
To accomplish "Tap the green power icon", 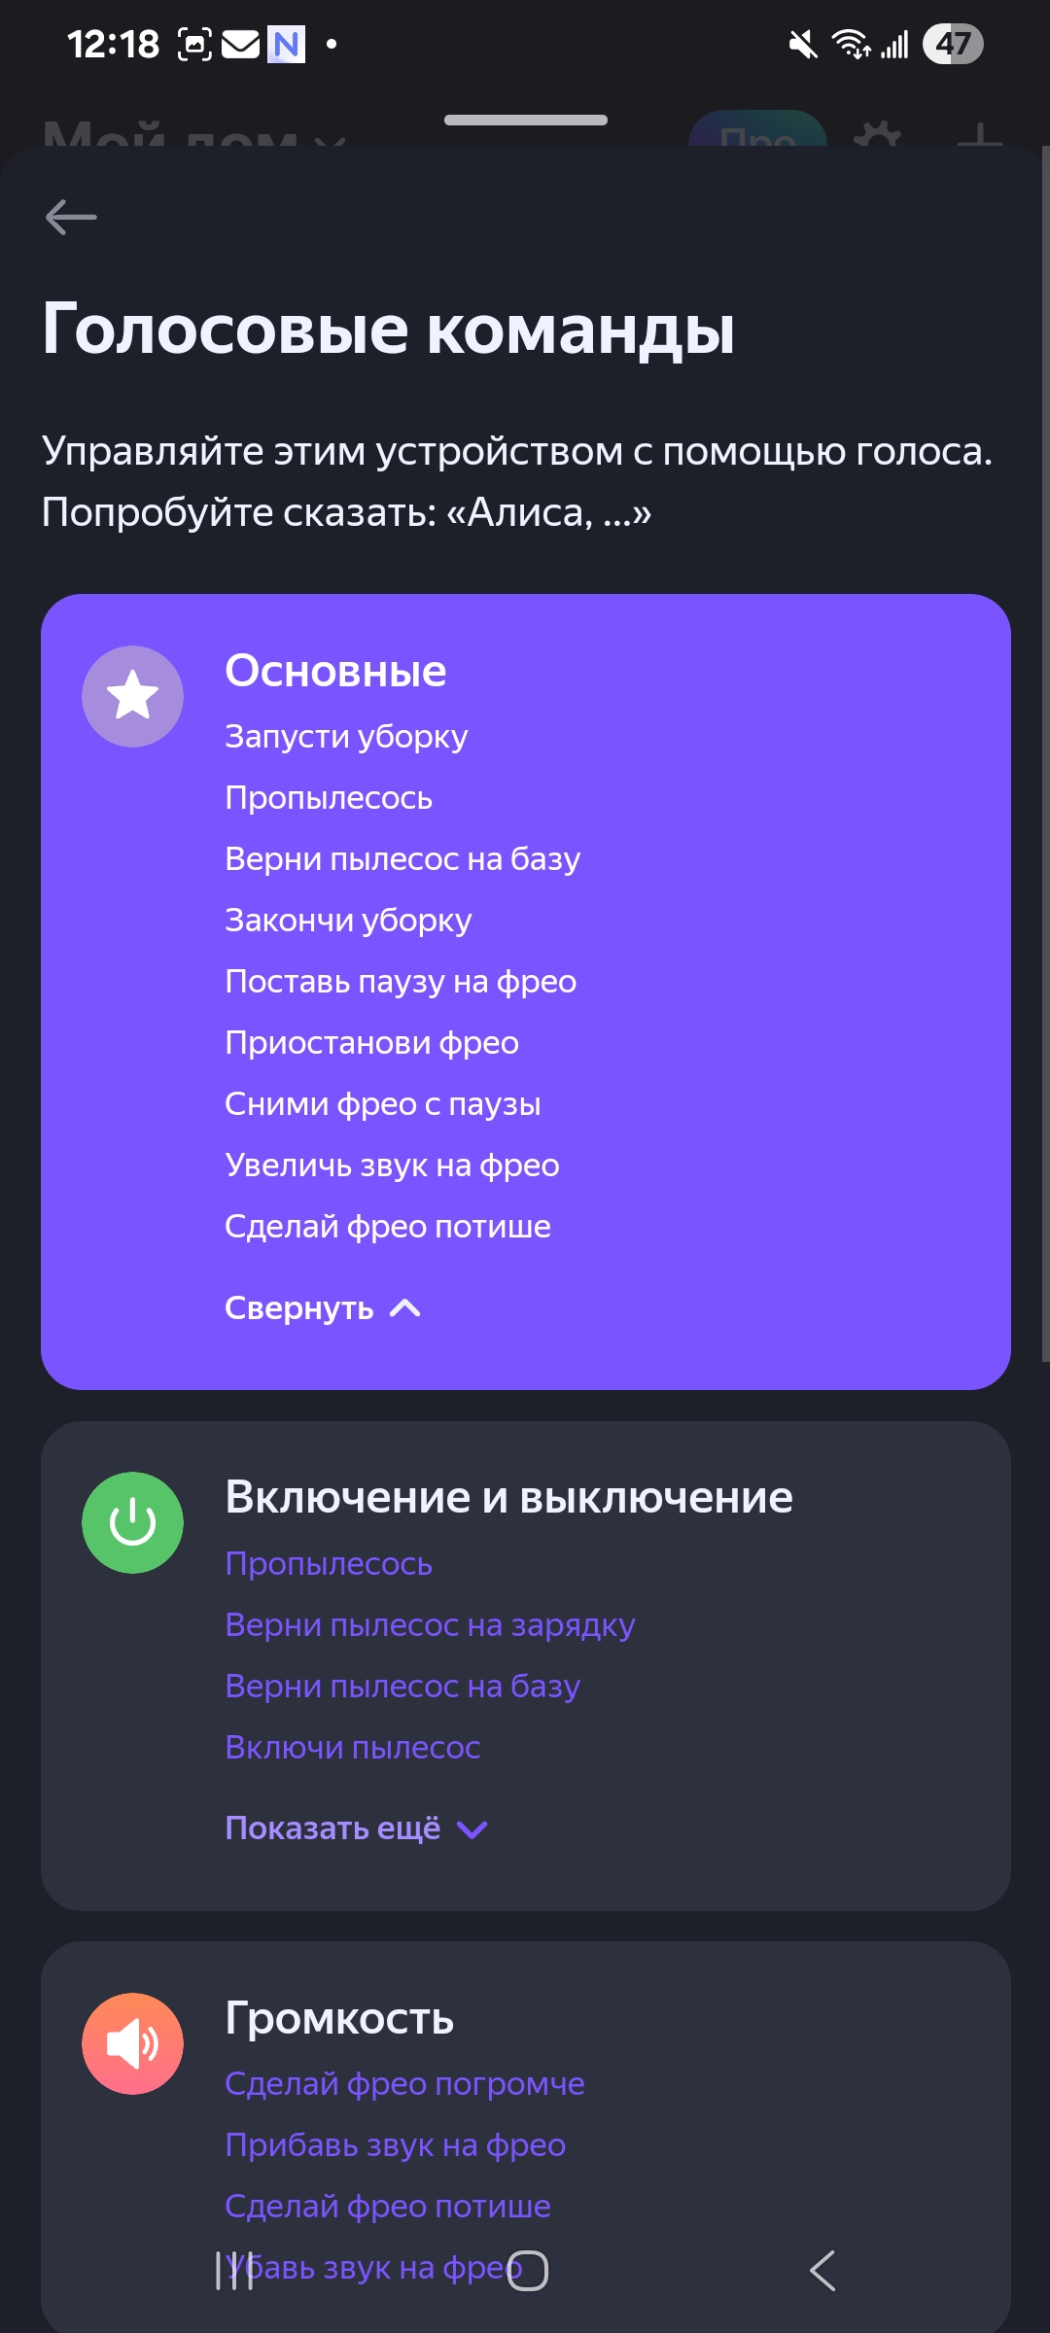I will pyautogui.click(x=132, y=1522).
